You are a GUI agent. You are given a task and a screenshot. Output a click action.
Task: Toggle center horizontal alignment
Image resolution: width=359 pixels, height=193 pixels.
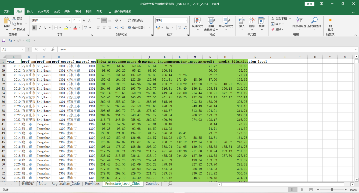(104, 28)
